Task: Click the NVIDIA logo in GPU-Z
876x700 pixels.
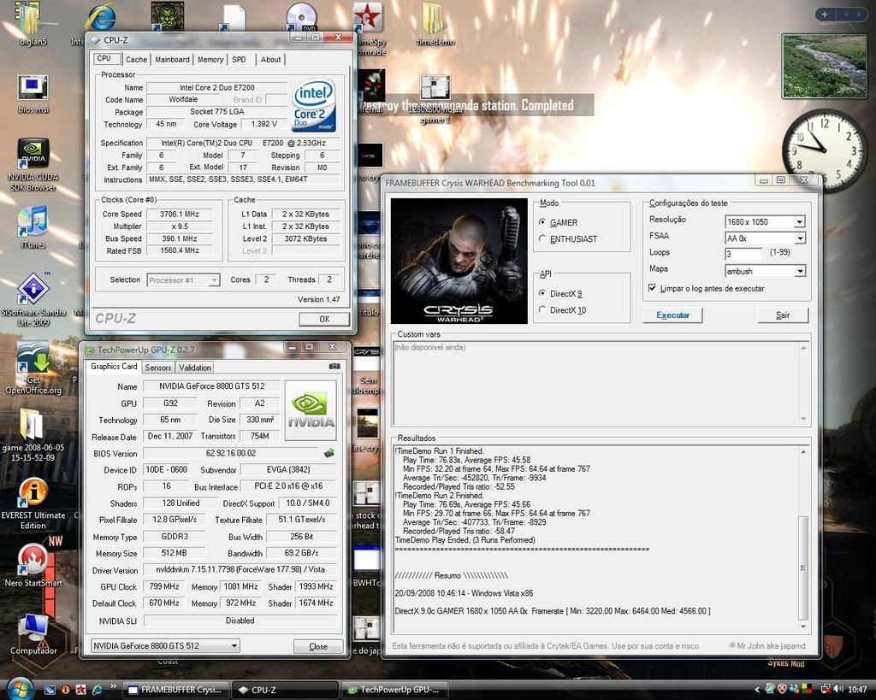Action: 311,410
